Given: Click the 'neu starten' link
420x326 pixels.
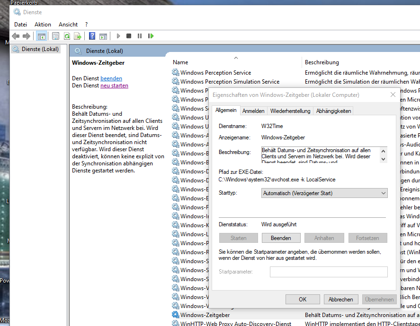Looking at the screenshot, I should click(x=114, y=86).
